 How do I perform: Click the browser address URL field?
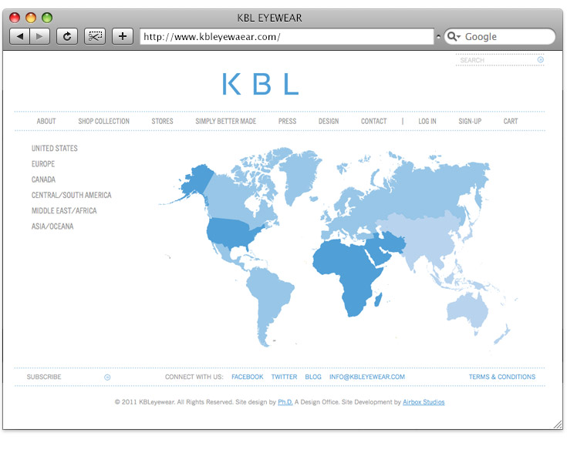point(286,37)
